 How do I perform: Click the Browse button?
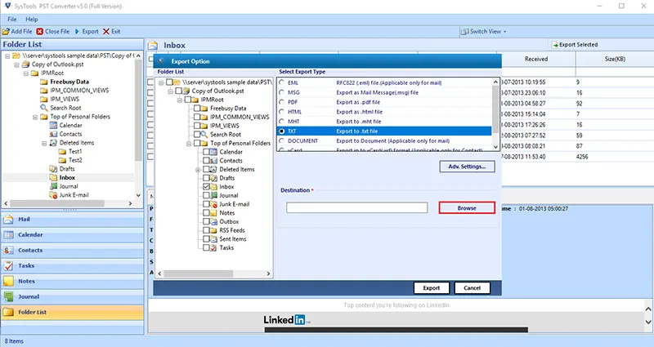pyautogui.click(x=467, y=208)
